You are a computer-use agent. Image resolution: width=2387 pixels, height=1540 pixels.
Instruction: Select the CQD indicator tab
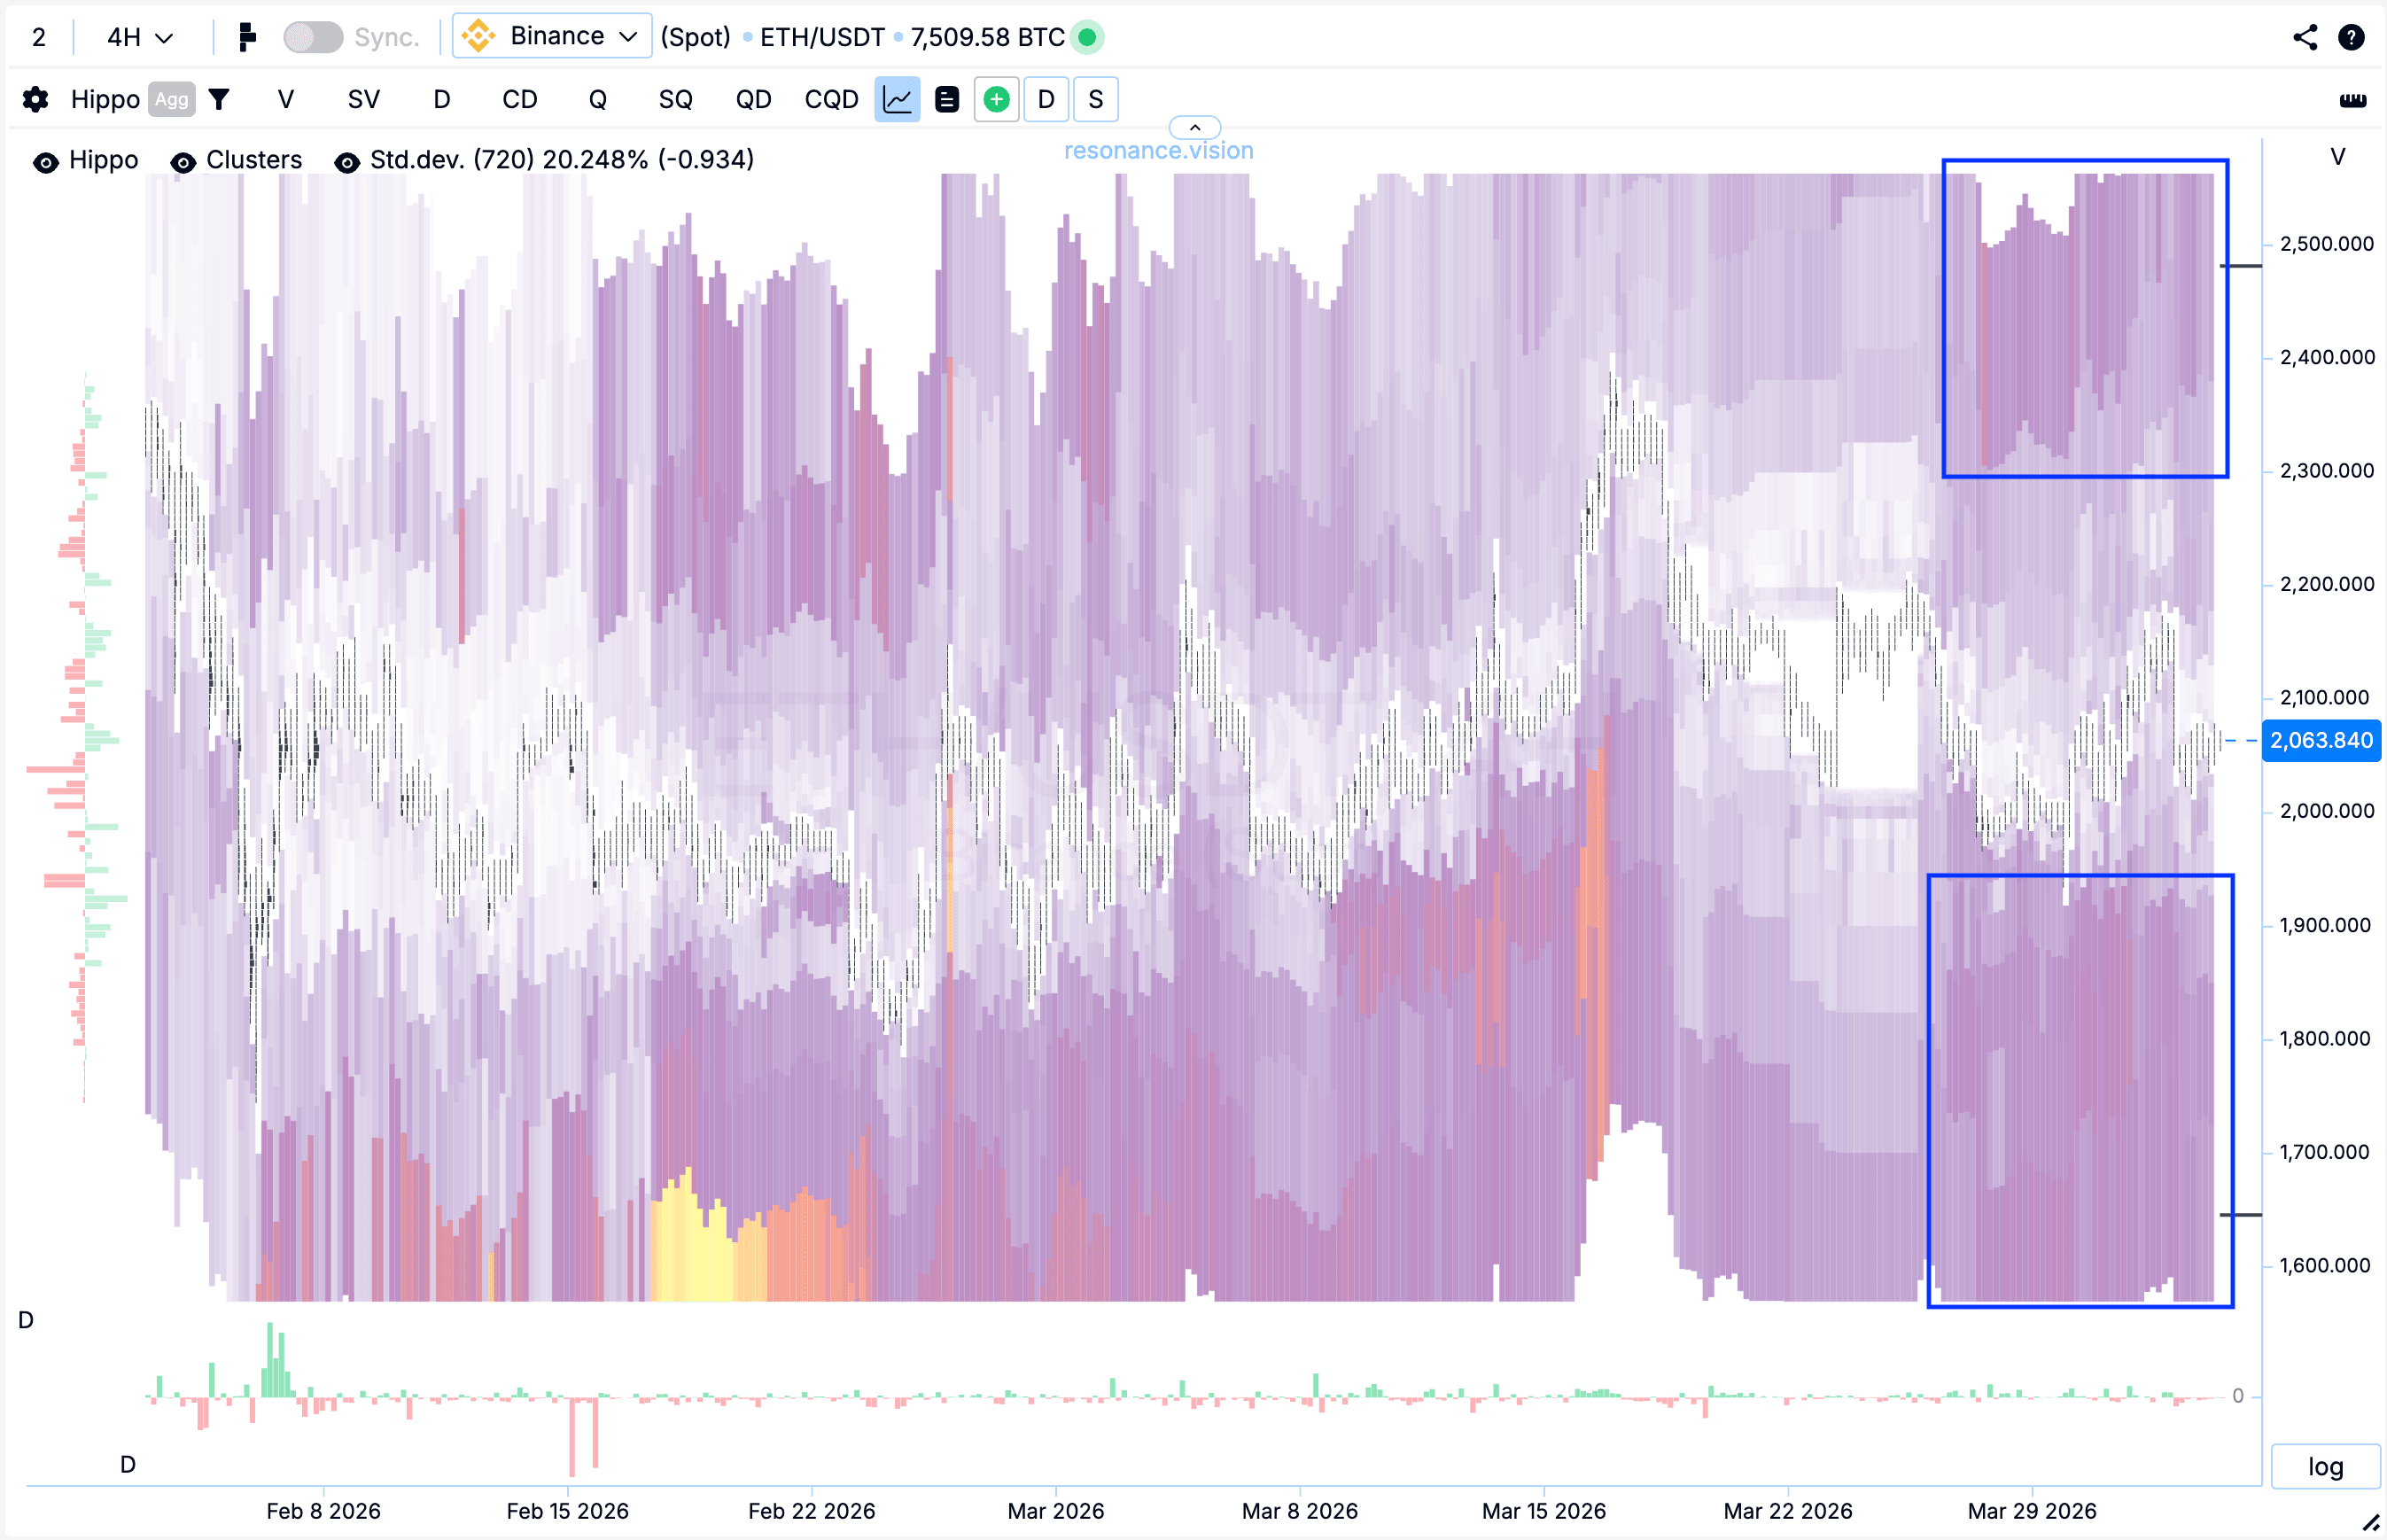point(831,99)
